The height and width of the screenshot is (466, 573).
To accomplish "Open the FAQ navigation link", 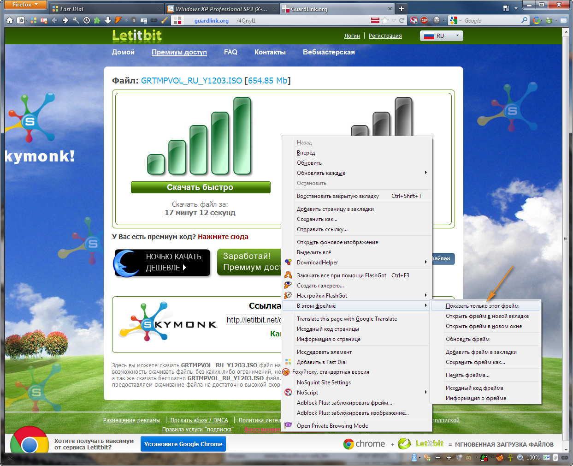I will (230, 52).
